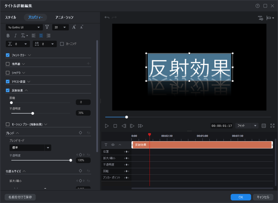Open the フィット zoom dropdown

tap(247, 126)
